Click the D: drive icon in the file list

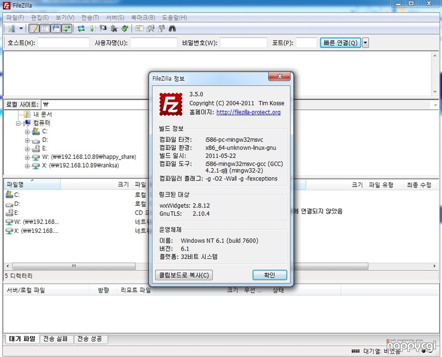(x=9, y=204)
